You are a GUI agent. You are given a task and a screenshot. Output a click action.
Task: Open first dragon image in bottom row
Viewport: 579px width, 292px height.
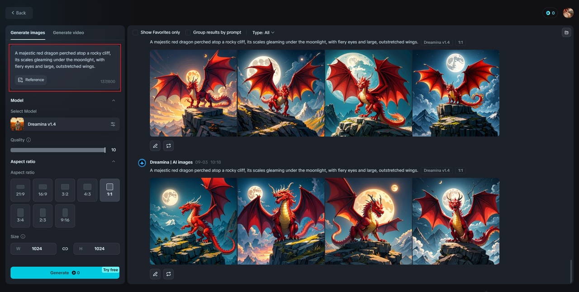(193, 221)
